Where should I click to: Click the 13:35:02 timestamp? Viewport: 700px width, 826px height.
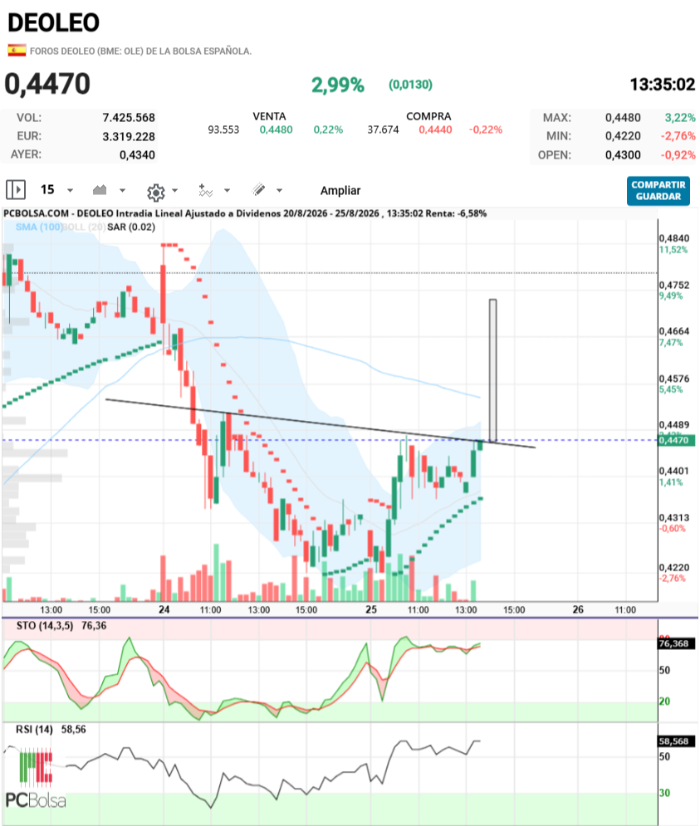(x=663, y=85)
